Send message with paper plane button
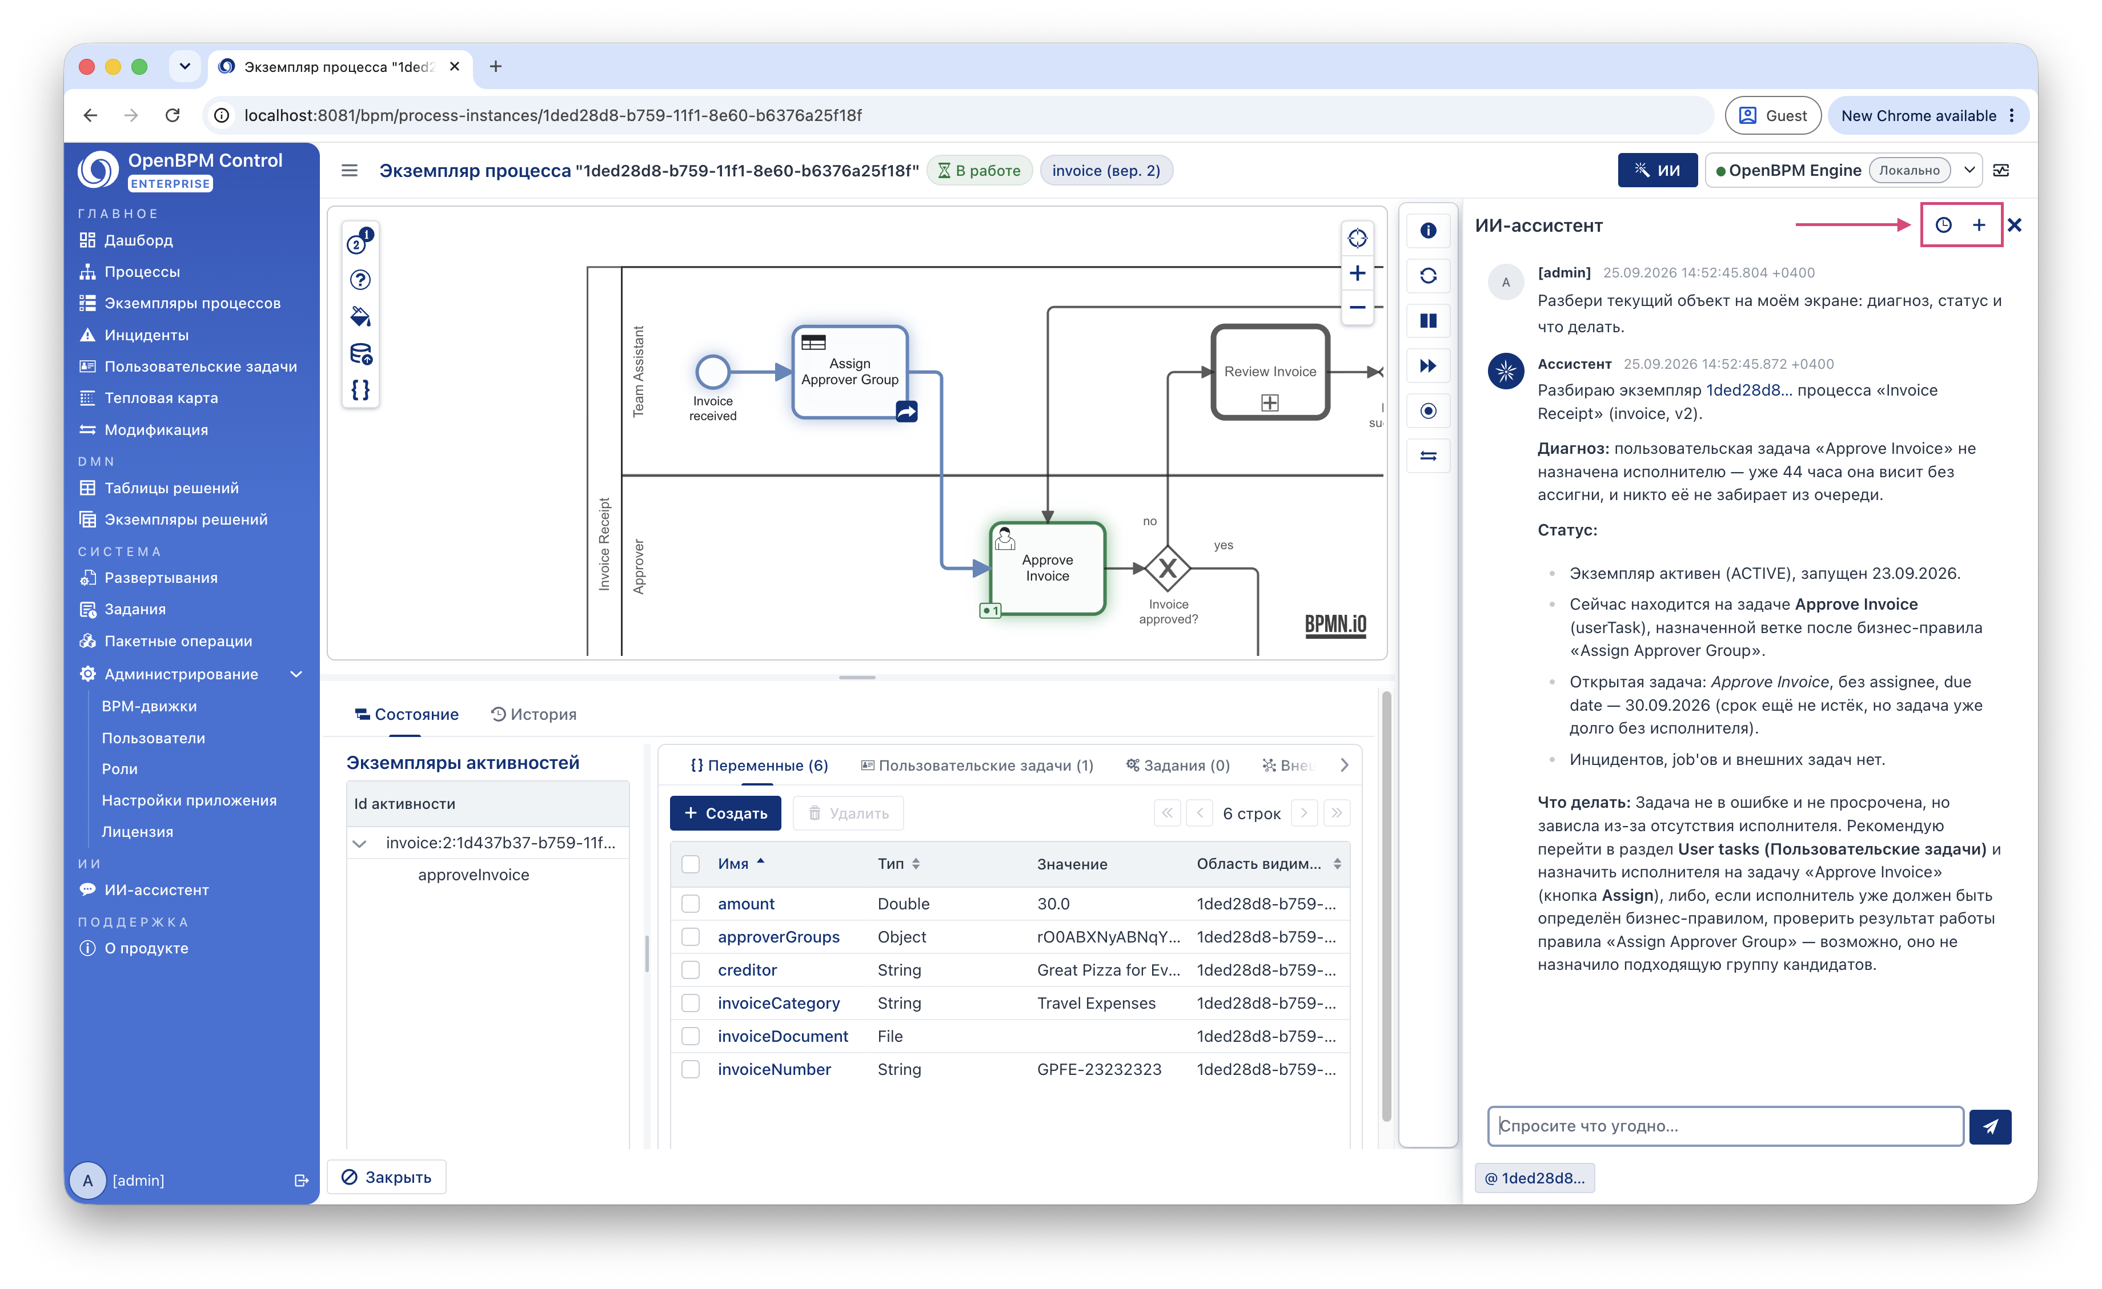The image size is (2102, 1289). click(1989, 1127)
